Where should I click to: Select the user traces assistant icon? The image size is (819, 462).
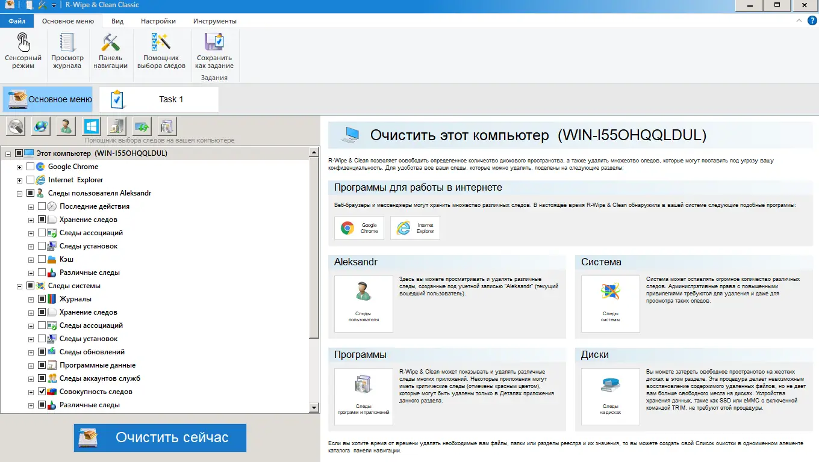66,126
